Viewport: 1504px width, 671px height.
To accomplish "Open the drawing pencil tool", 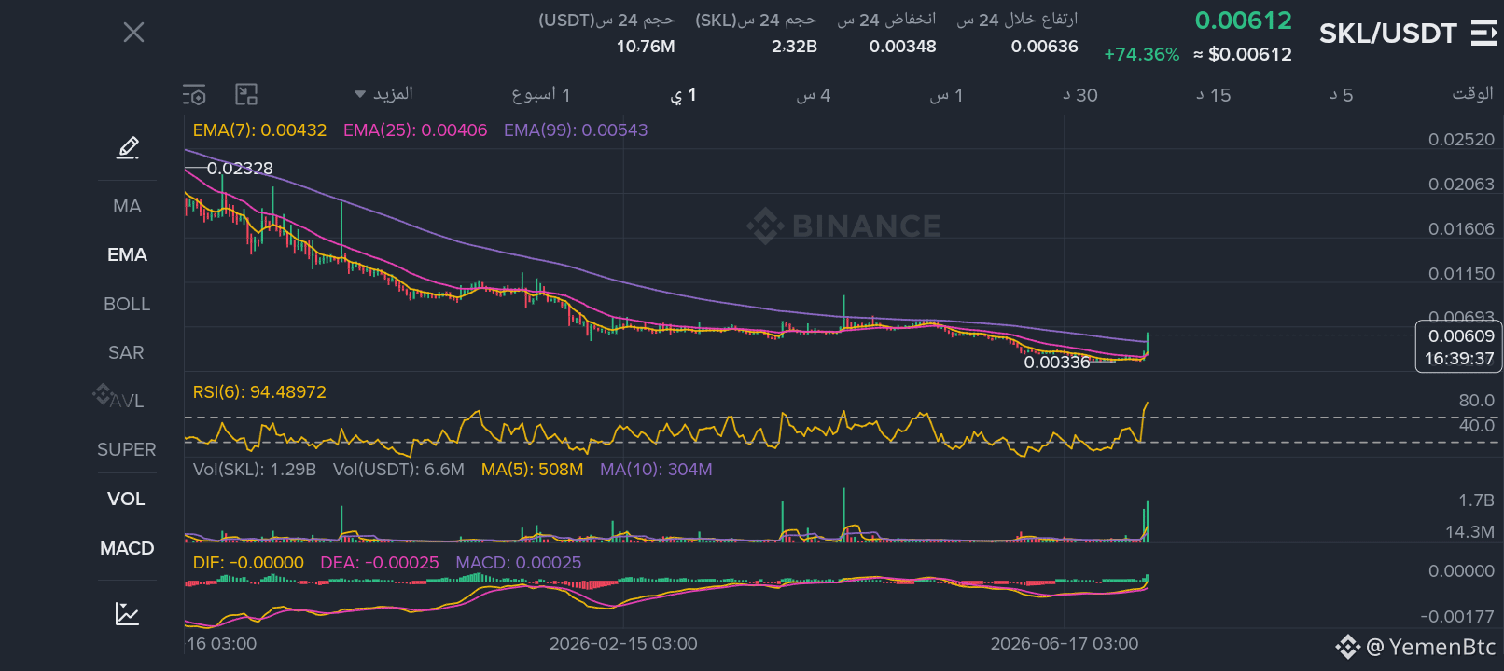I will tap(128, 147).
